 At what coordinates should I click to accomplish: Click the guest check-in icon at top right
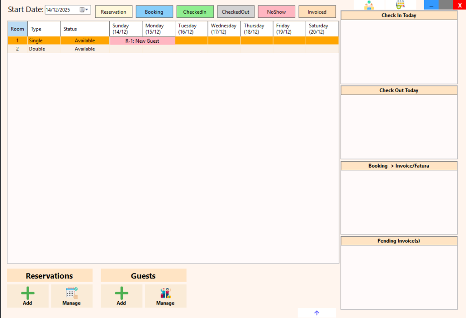tap(370, 5)
